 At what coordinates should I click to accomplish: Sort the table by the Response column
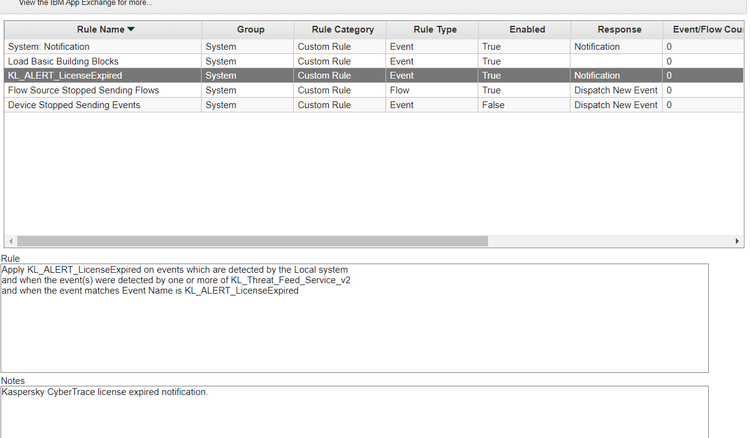[619, 29]
